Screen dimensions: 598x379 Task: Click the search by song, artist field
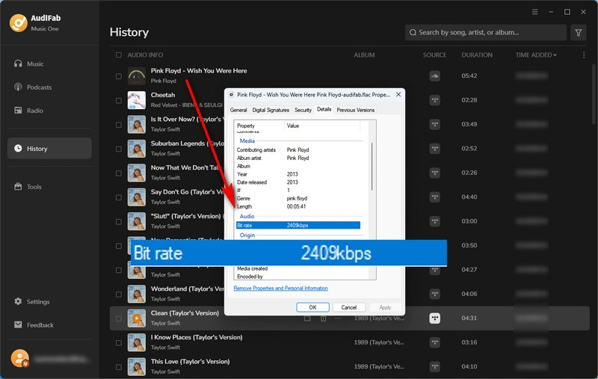[x=486, y=32]
